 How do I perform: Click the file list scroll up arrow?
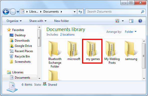(x=144, y=41)
